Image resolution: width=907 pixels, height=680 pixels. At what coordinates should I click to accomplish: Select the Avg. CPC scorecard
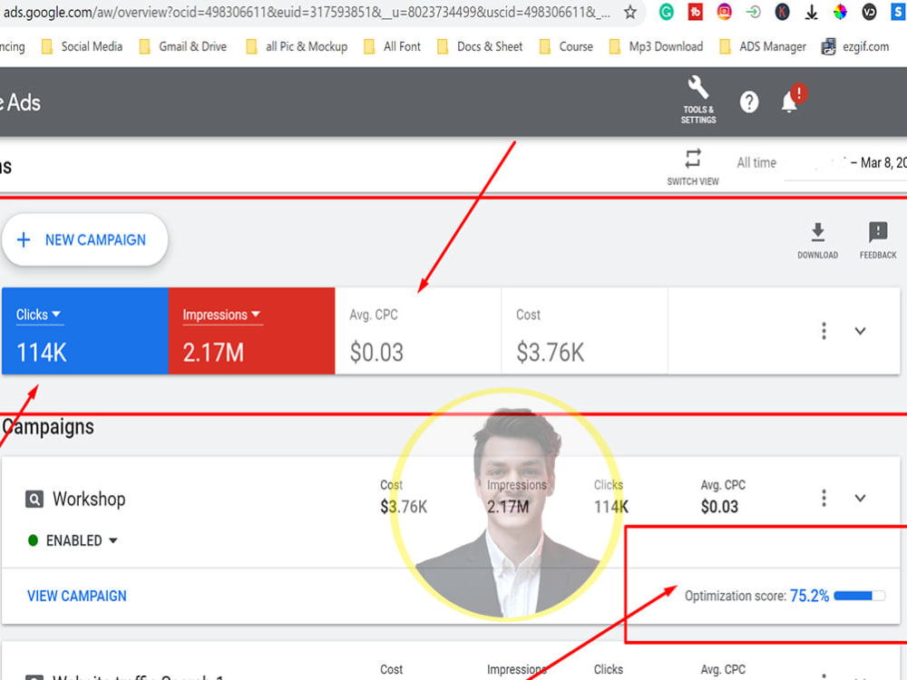point(418,331)
